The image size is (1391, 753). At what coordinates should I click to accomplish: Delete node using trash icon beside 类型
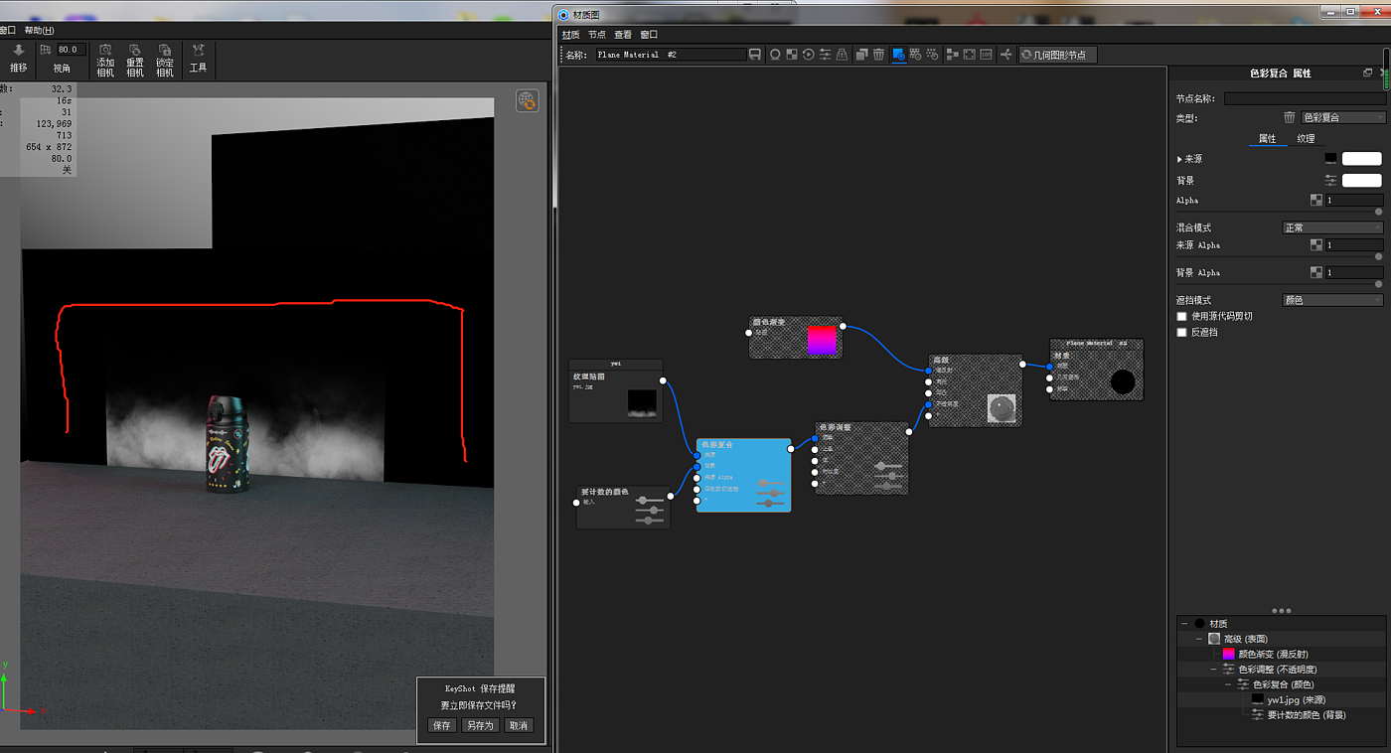1290,117
